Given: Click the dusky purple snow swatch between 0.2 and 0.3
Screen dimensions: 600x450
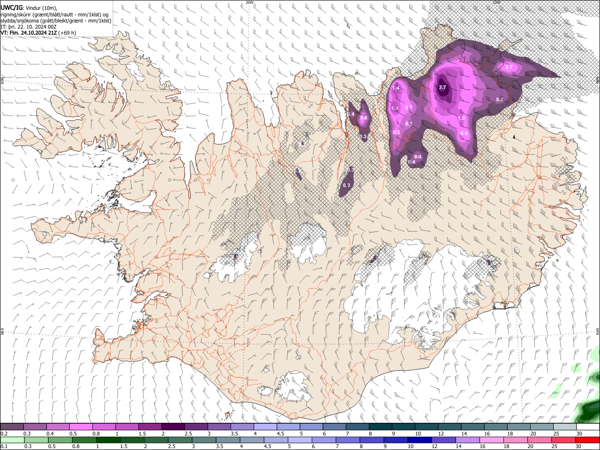Looking at the screenshot, I should click(x=12, y=427).
